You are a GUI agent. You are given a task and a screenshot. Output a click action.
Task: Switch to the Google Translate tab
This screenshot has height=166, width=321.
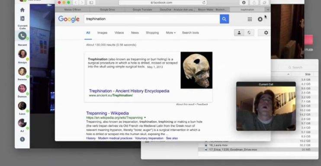pyautogui.click(x=142, y=9)
